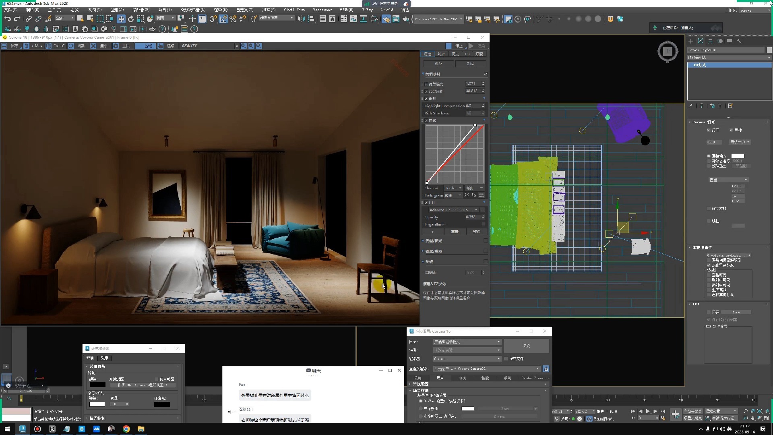This screenshot has width=773, height=435.
Task: Toggle the light Targeted checkbox
Action: click(732, 130)
